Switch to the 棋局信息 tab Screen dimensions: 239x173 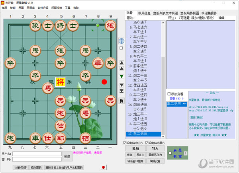pos(144,13)
